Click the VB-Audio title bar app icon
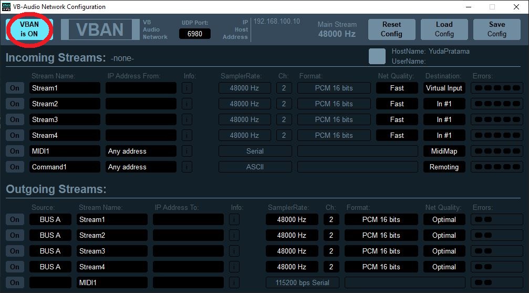This screenshot has height=293, width=529. tap(6, 7)
